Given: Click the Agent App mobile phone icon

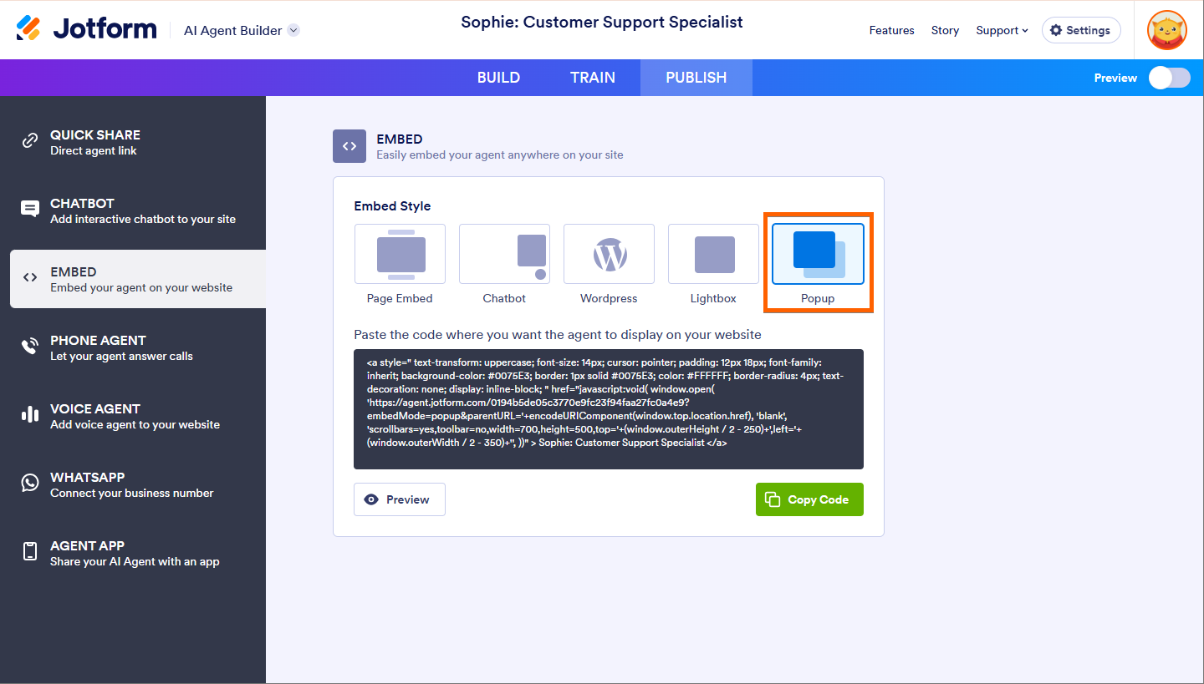Looking at the screenshot, I should (30, 551).
